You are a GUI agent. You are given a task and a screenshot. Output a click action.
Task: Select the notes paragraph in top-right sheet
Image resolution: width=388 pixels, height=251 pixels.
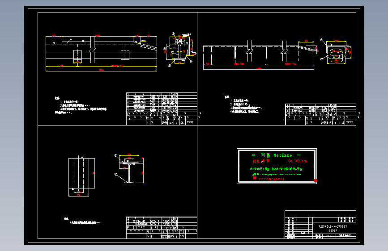tap(243, 104)
